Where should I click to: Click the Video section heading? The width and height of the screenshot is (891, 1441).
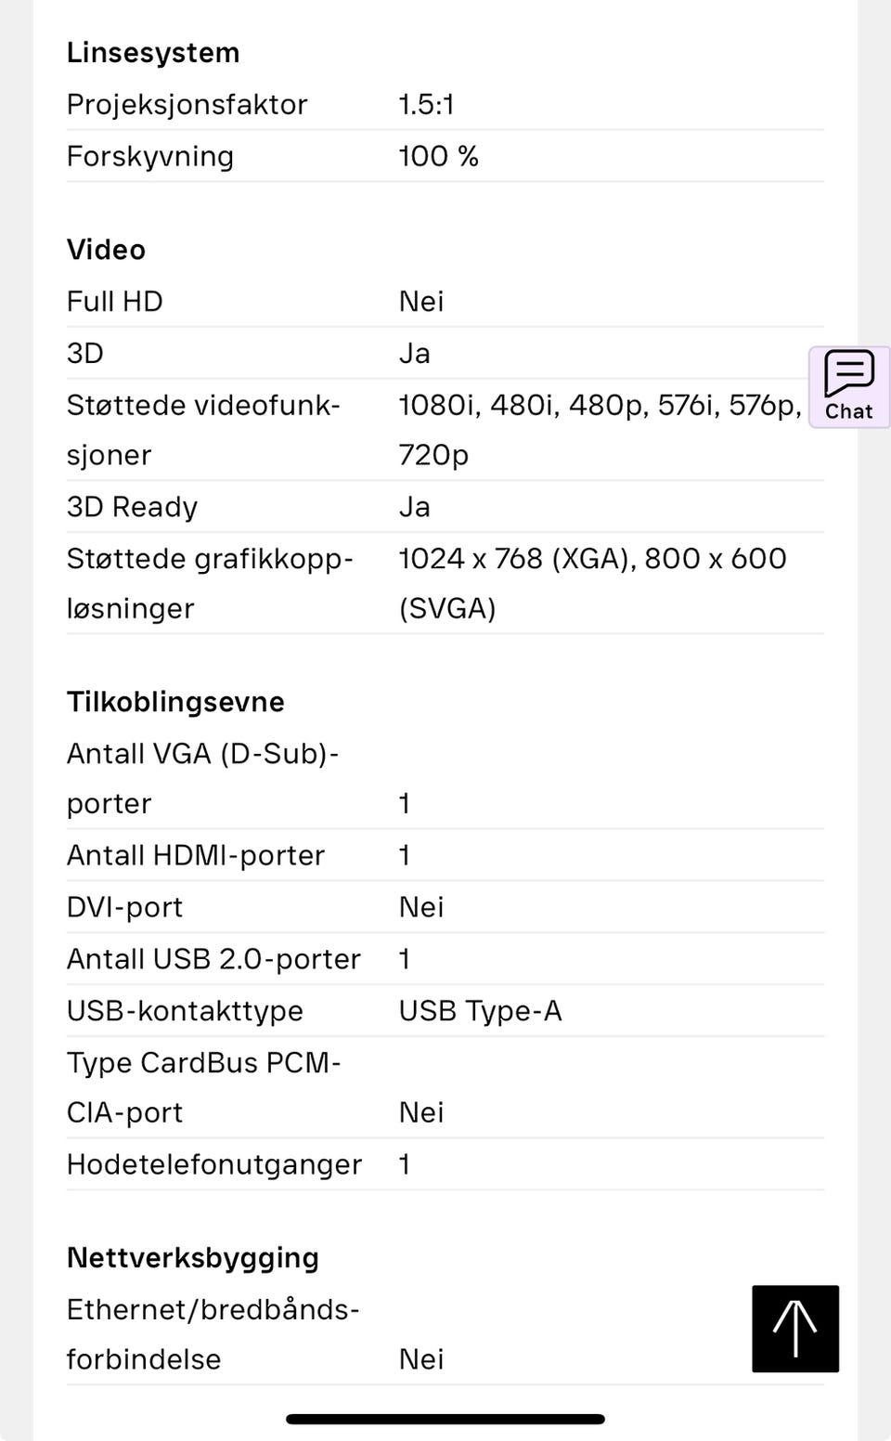[106, 250]
